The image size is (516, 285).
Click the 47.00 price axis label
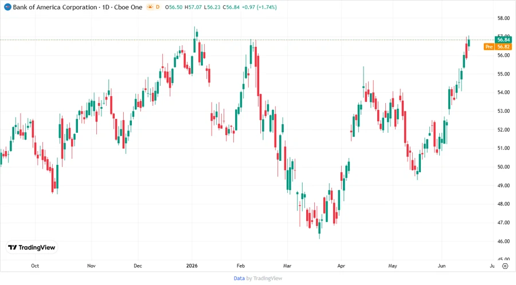[x=503, y=223]
